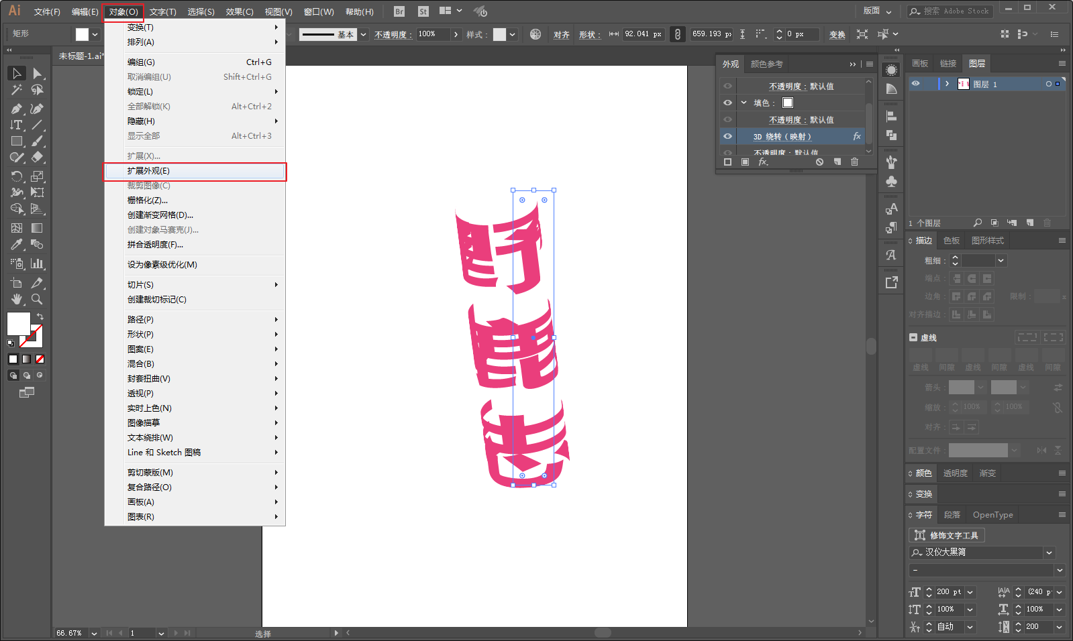Image resolution: width=1073 pixels, height=641 pixels.
Task: Click the white fill color swatch in Appearance
Action: click(788, 103)
